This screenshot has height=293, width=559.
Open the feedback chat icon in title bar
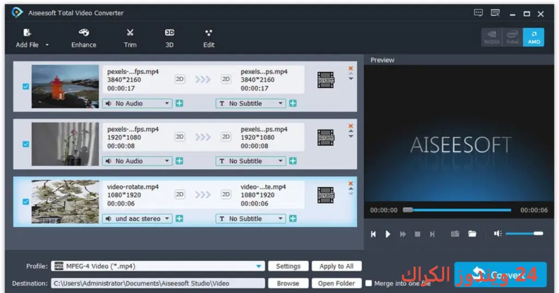point(478,13)
